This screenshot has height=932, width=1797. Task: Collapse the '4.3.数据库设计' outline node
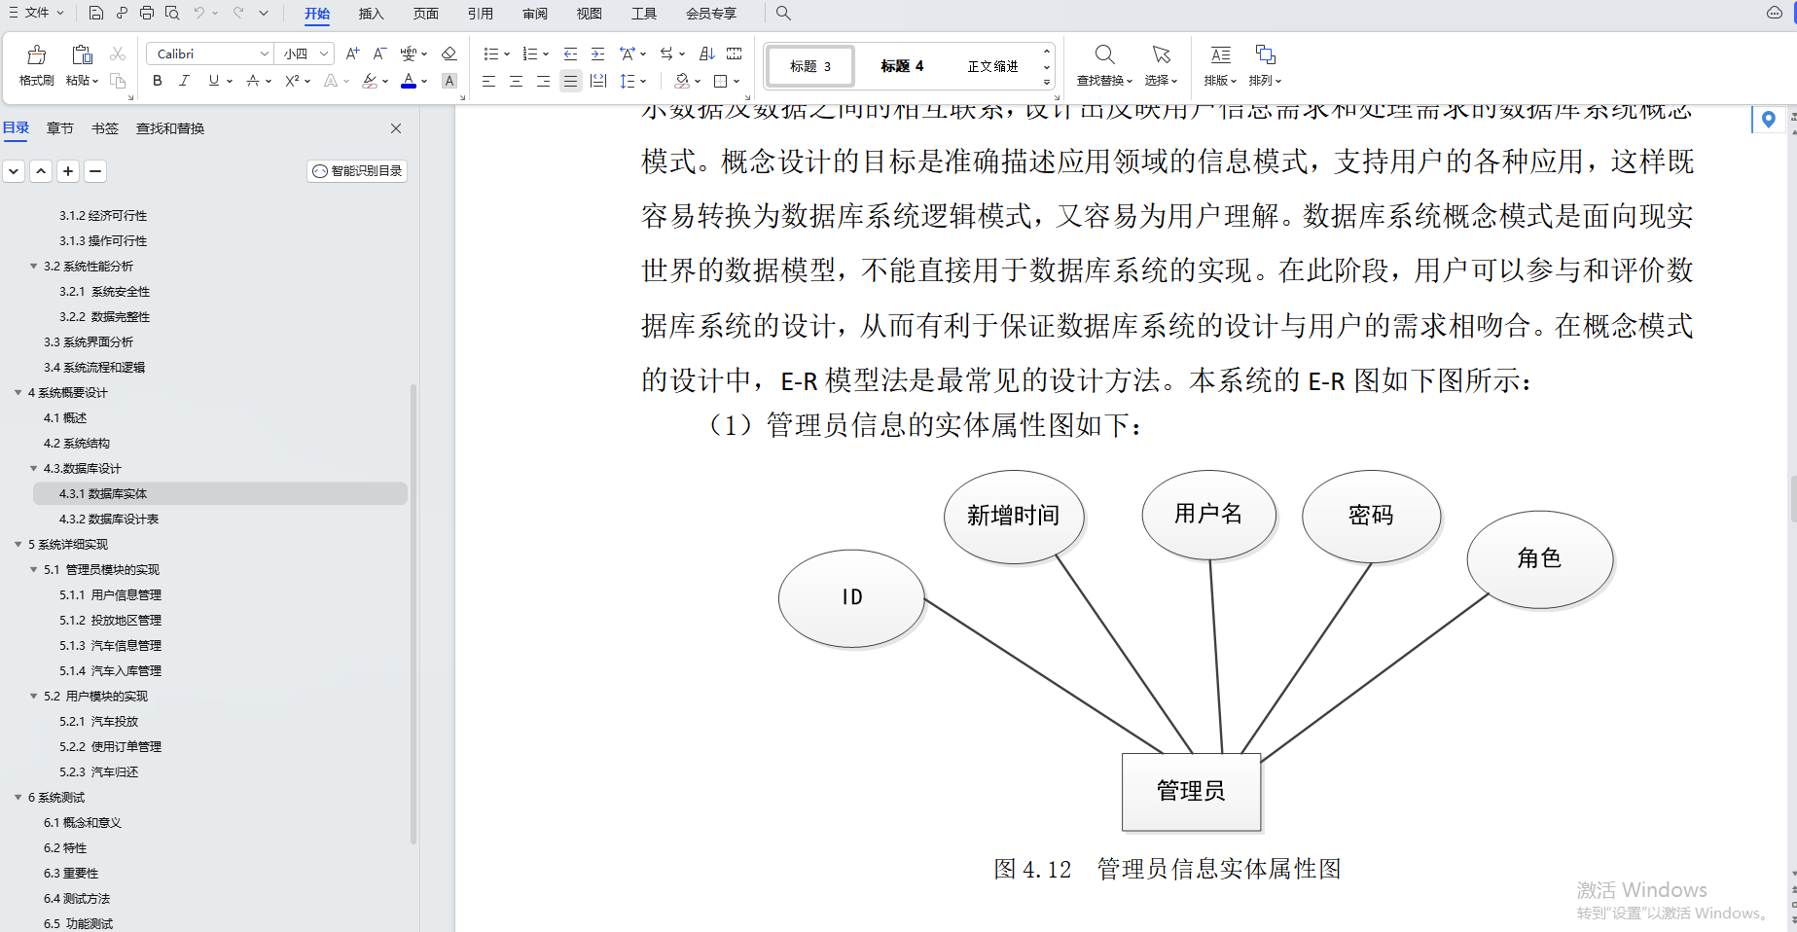coord(33,469)
